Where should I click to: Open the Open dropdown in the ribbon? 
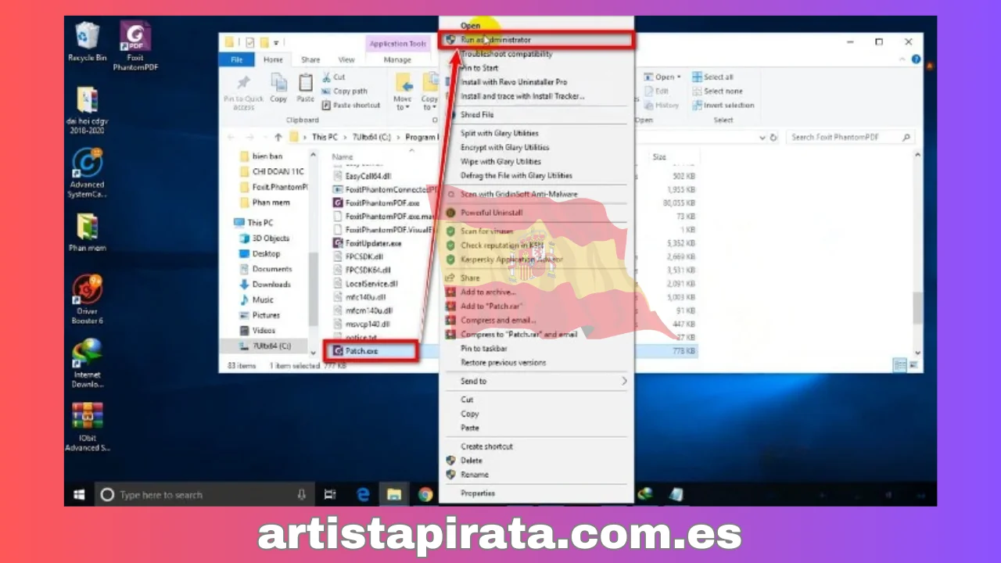tap(662, 77)
